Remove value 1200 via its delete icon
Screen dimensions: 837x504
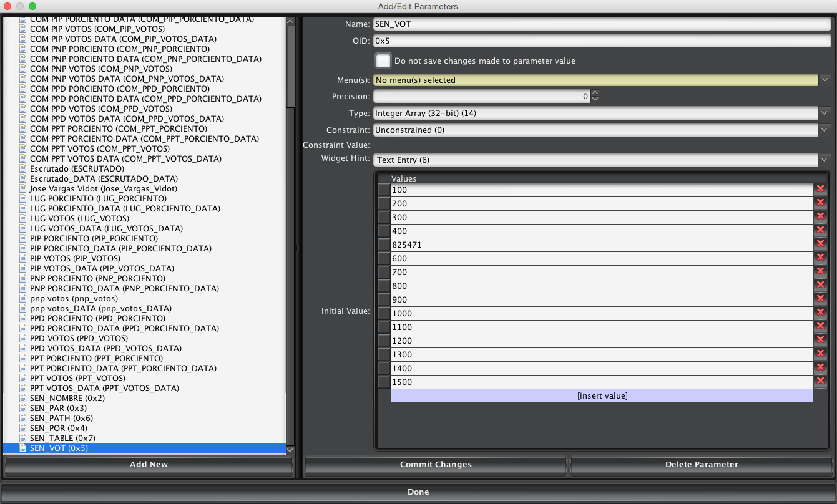pos(820,340)
